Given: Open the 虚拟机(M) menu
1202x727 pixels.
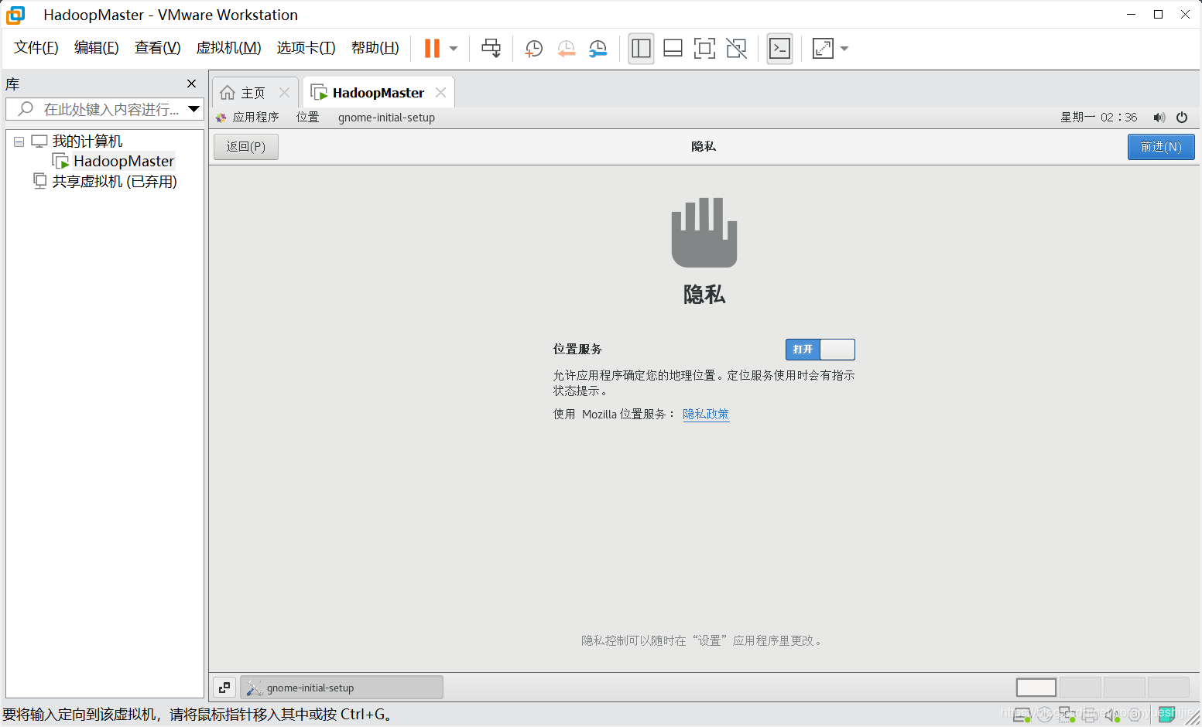Looking at the screenshot, I should [229, 48].
